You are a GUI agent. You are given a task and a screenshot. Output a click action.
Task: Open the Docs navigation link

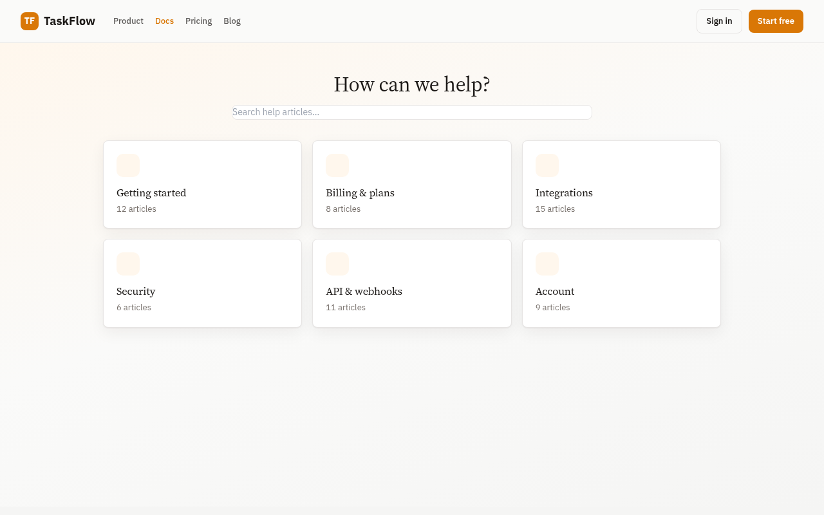(x=164, y=21)
